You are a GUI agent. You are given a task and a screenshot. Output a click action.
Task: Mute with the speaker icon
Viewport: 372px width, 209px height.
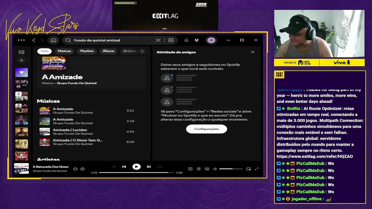pyautogui.click(x=215, y=169)
